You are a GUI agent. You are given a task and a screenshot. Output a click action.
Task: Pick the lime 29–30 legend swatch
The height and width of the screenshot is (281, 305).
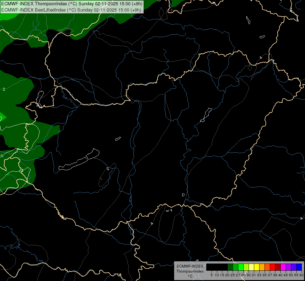pyautogui.click(x=246, y=267)
